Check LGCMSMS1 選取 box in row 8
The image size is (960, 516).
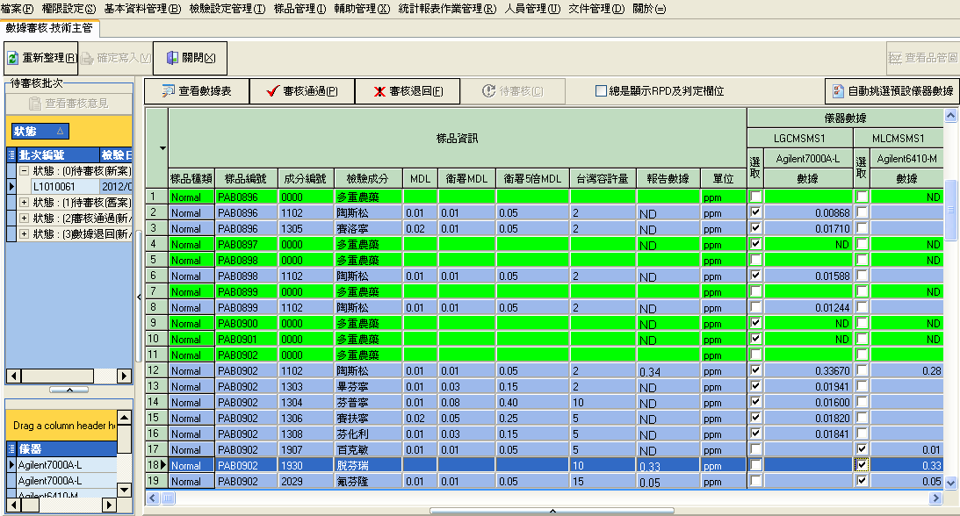point(755,307)
